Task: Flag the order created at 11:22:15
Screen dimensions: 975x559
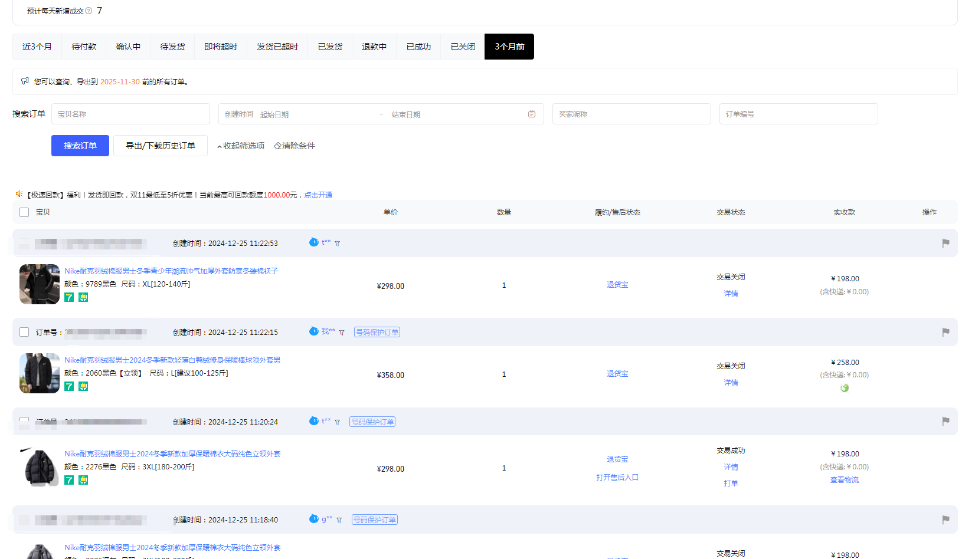Action: pos(945,332)
